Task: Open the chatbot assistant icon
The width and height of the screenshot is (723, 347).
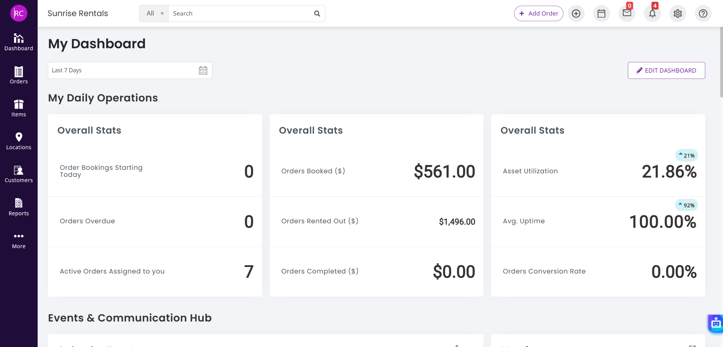Action: (x=716, y=324)
